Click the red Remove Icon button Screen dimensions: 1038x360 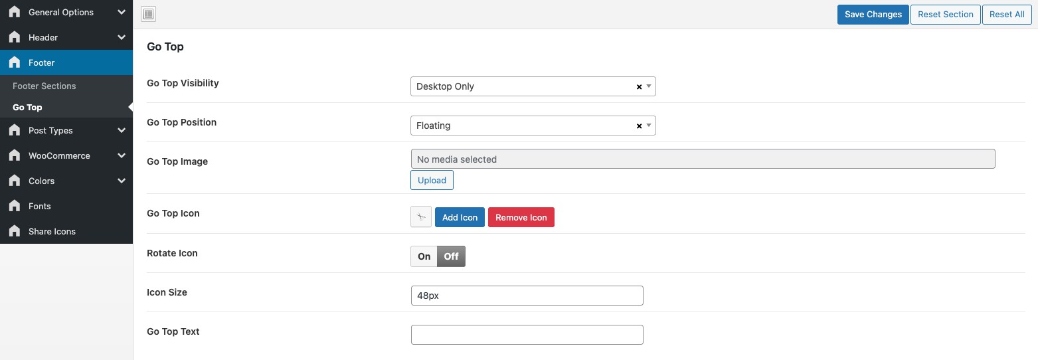[521, 217]
